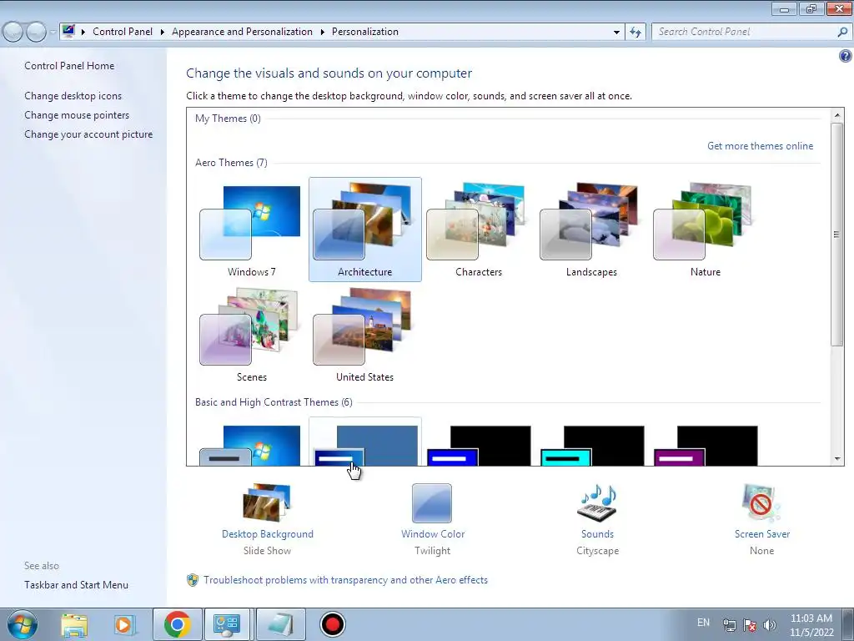Image resolution: width=854 pixels, height=641 pixels.
Task: Open Change mouse pointers
Action: click(x=77, y=115)
